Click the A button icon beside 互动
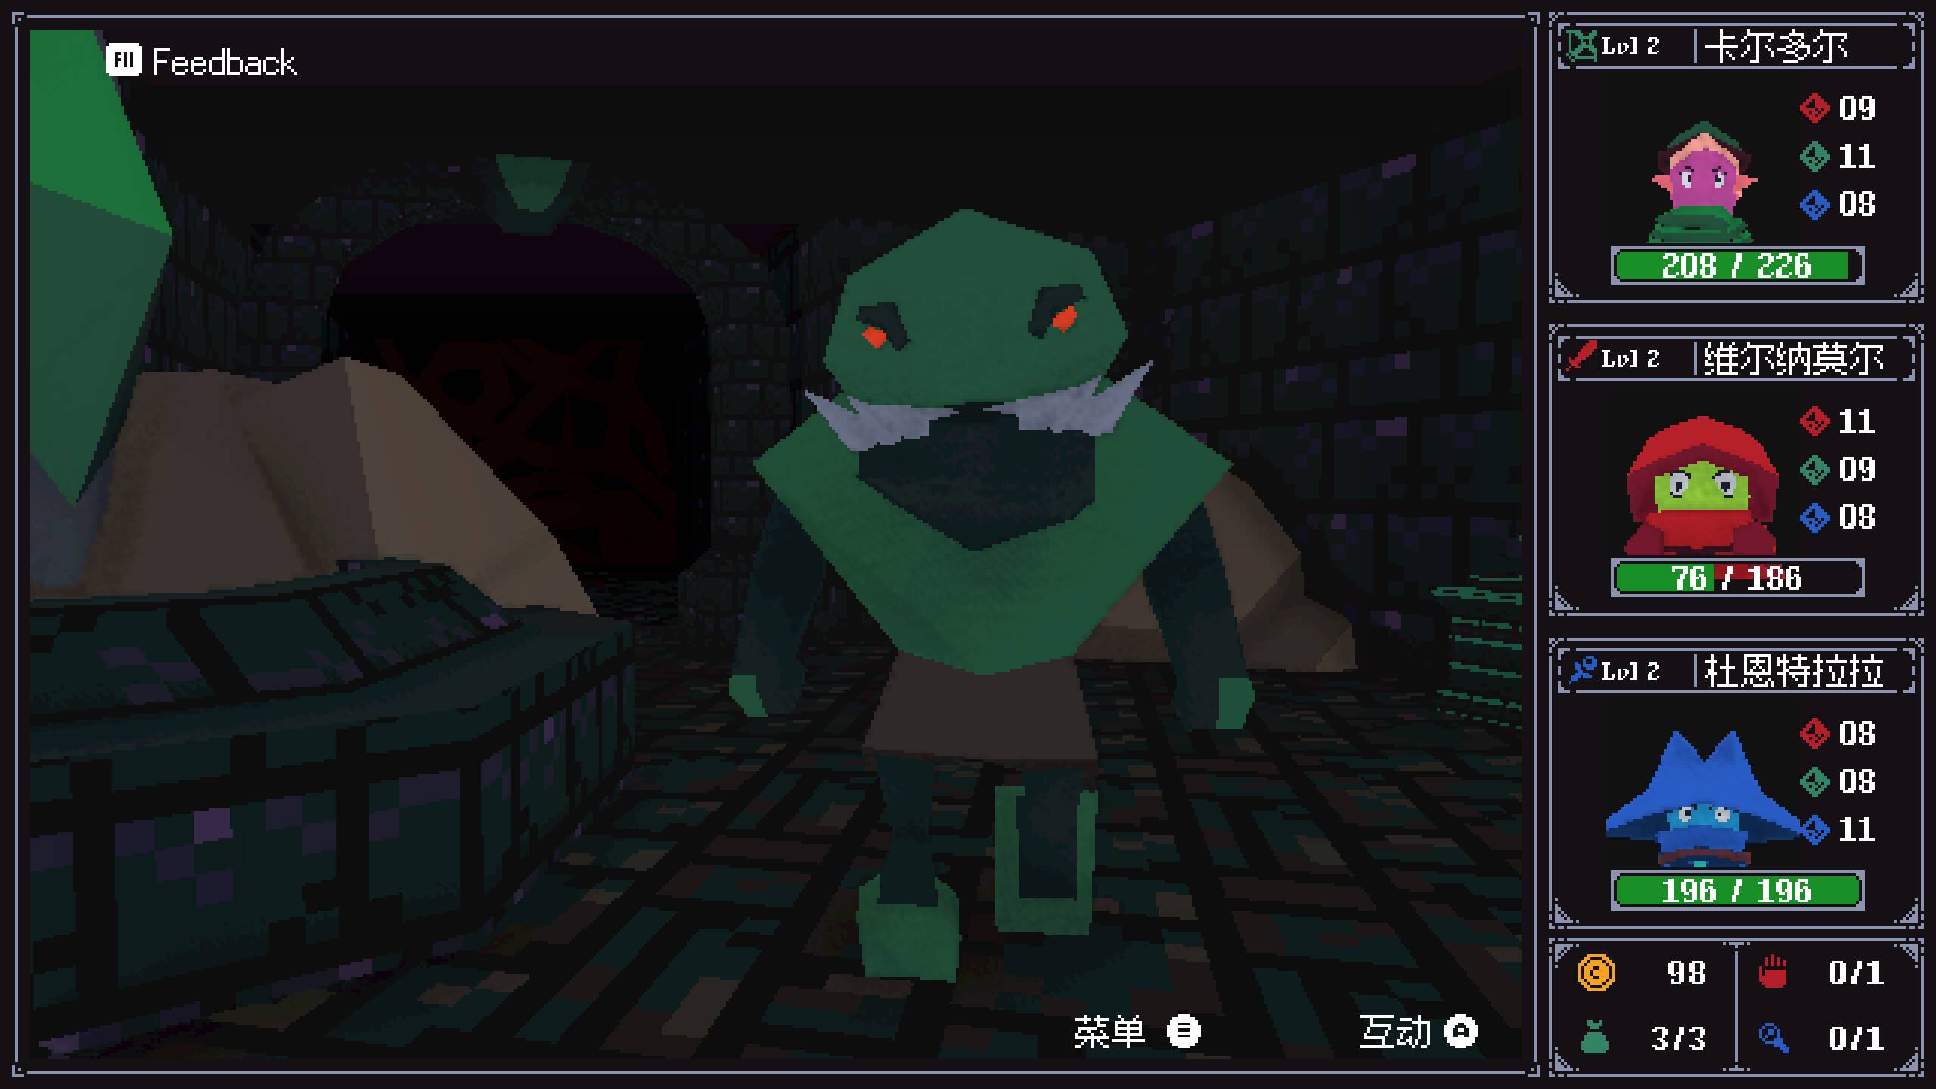1936x1089 pixels. pos(1460,1032)
